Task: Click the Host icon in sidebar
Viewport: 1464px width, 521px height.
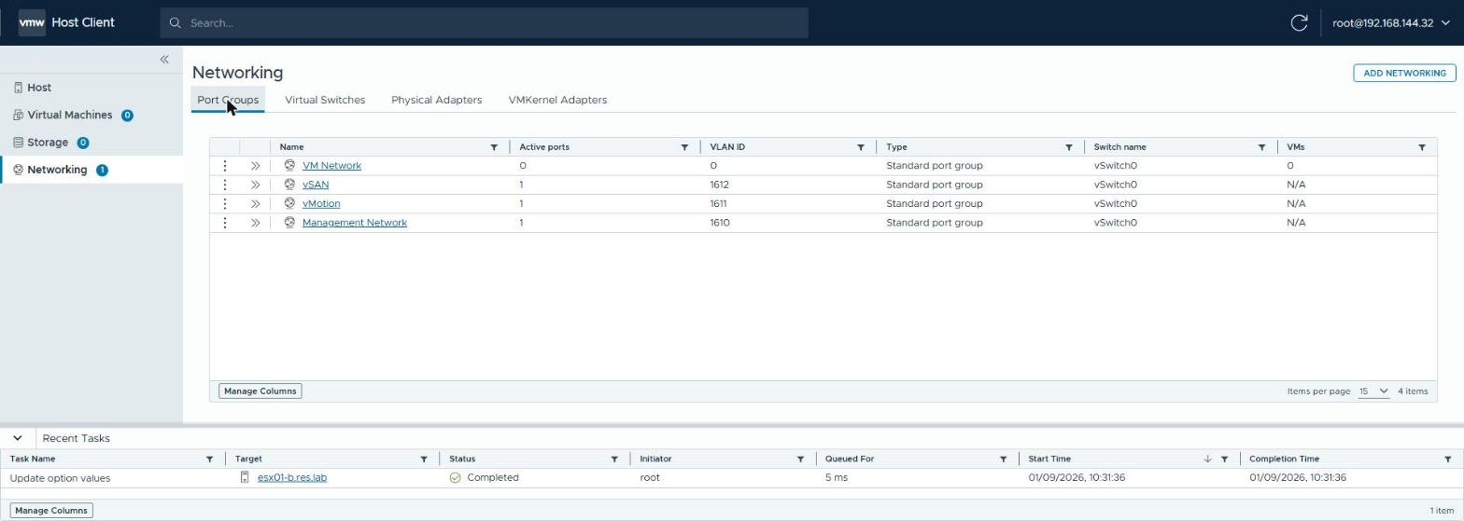Action: (x=18, y=88)
